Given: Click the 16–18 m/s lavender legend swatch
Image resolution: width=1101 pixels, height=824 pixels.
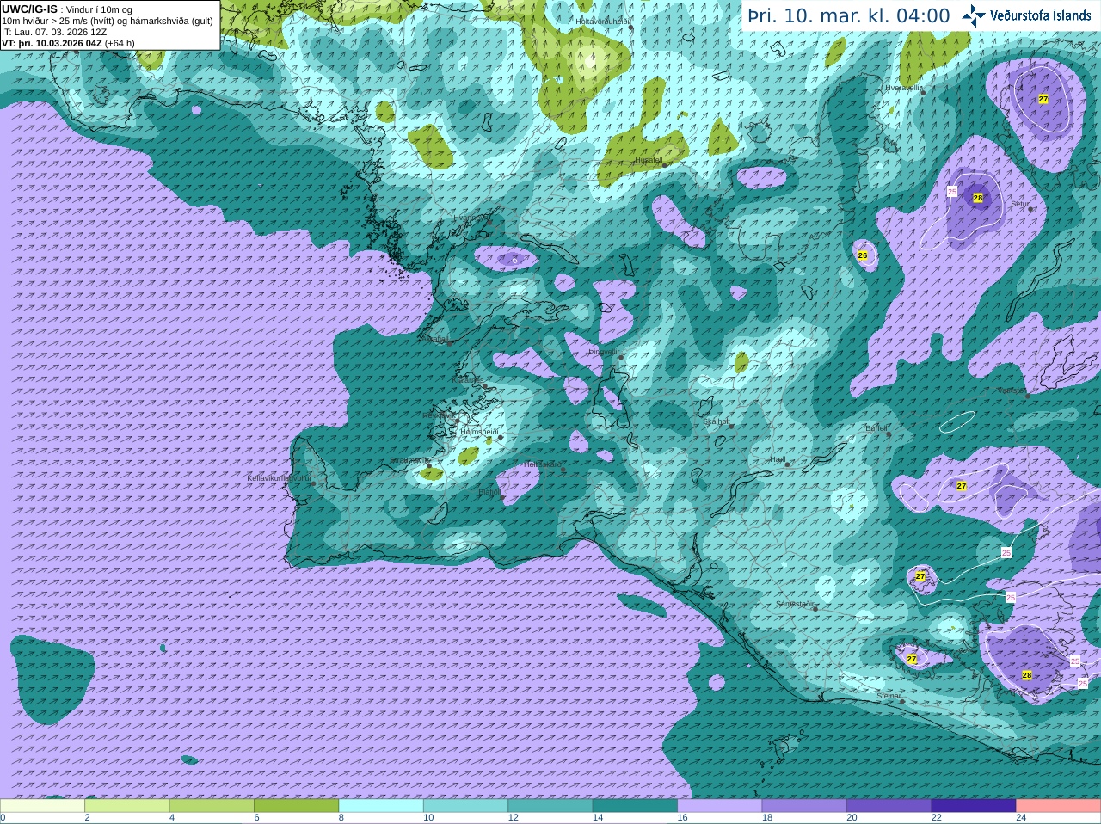Looking at the screenshot, I should (720, 806).
